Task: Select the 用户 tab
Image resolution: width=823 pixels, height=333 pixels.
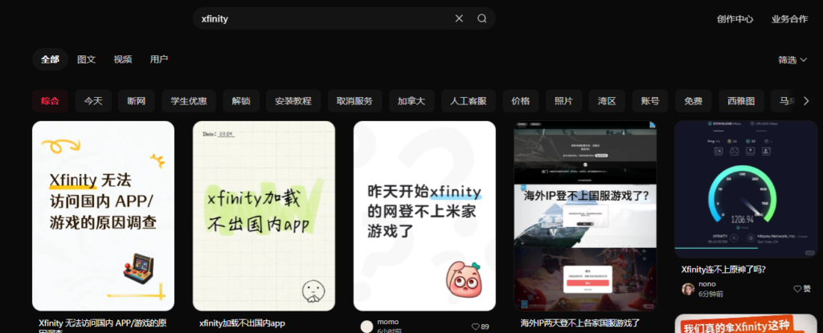Action: coord(159,59)
